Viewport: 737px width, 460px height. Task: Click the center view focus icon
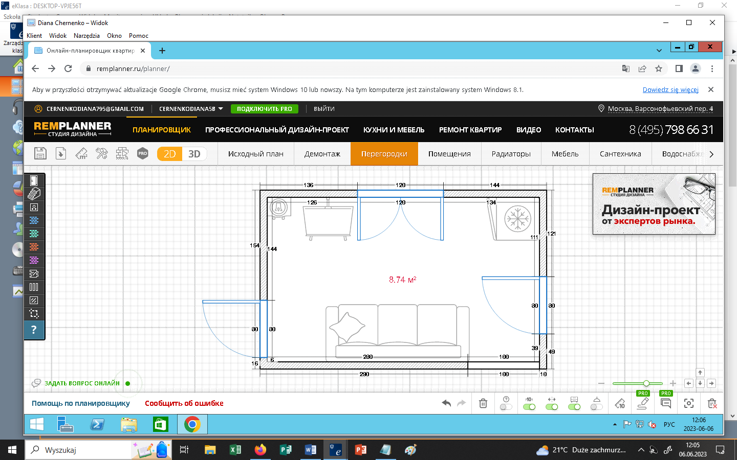coord(689,403)
